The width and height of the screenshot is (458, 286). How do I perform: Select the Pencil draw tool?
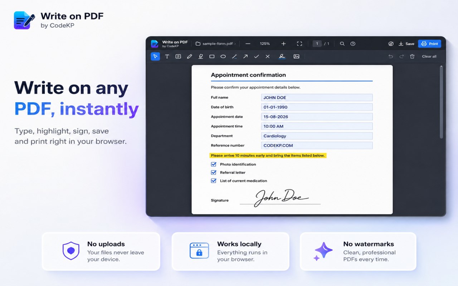(x=190, y=56)
